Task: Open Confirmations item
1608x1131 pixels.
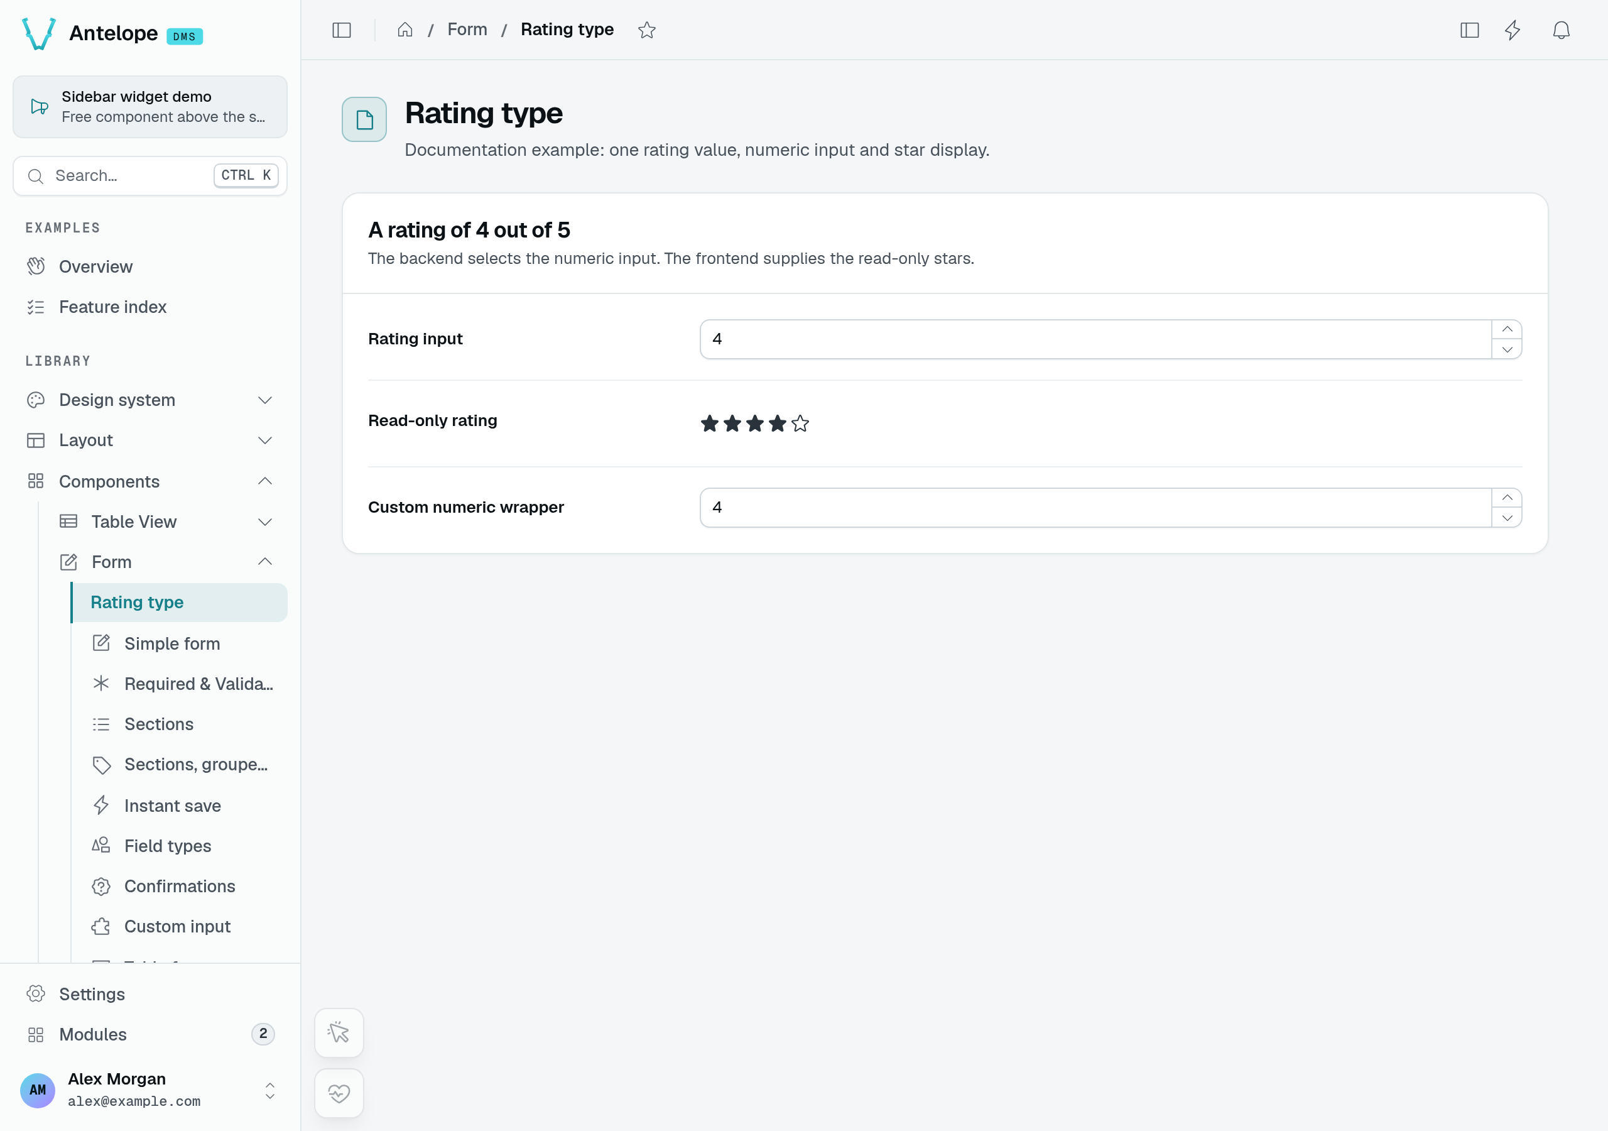Action: coord(183,887)
